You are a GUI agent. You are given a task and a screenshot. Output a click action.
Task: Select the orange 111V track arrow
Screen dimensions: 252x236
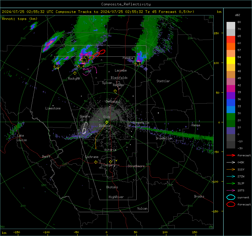coord(231,169)
